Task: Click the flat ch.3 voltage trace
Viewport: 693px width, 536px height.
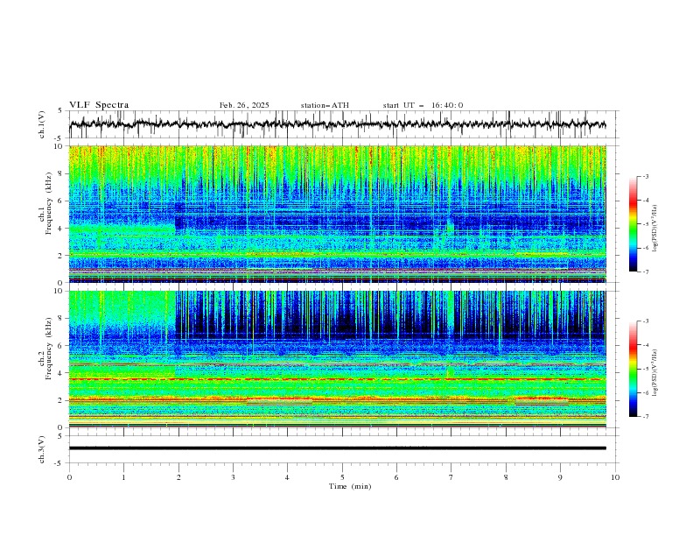Action: pyautogui.click(x=338, y=448)
